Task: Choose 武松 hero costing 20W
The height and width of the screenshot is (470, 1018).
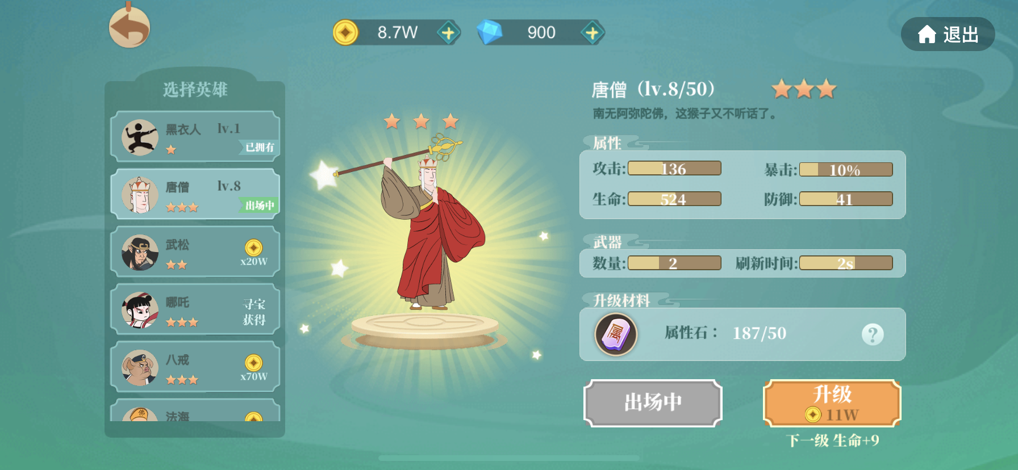Action: pos(195,251)
